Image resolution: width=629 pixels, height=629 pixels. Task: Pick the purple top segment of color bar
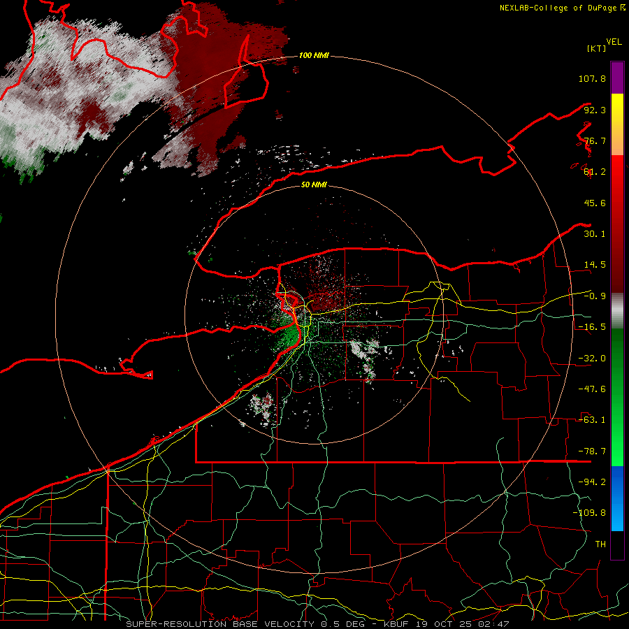point(617,78)
